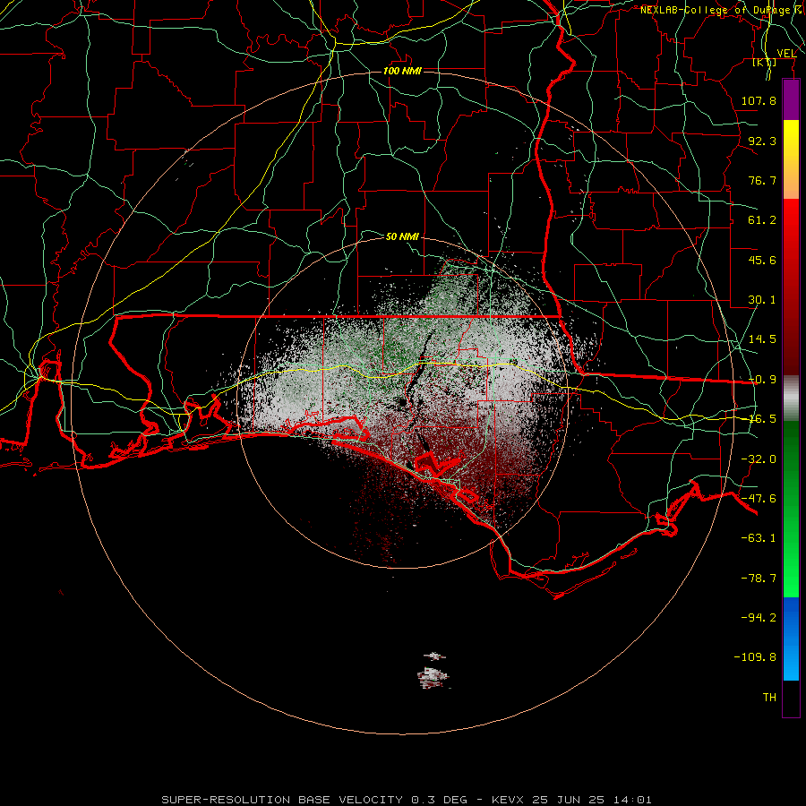Click the 76.7 velocity scale value
The width and height of the screenshot is (806, 806).
(762, 180)
